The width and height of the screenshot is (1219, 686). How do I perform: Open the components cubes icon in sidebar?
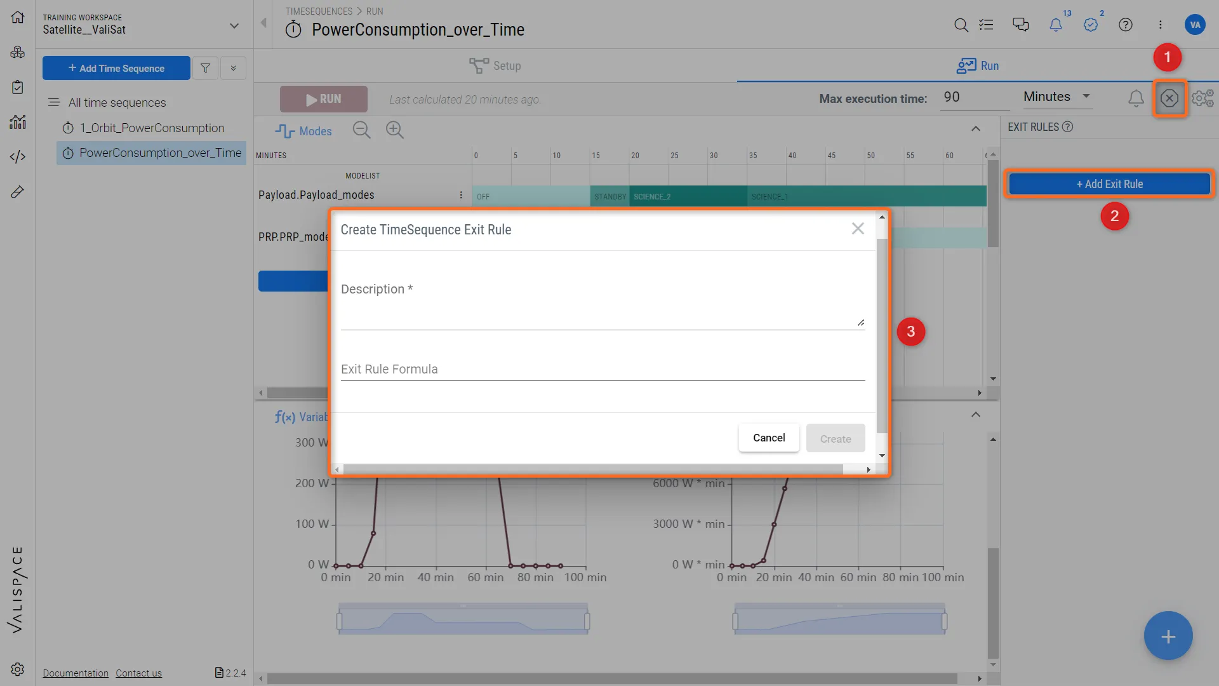coord(18,52)
